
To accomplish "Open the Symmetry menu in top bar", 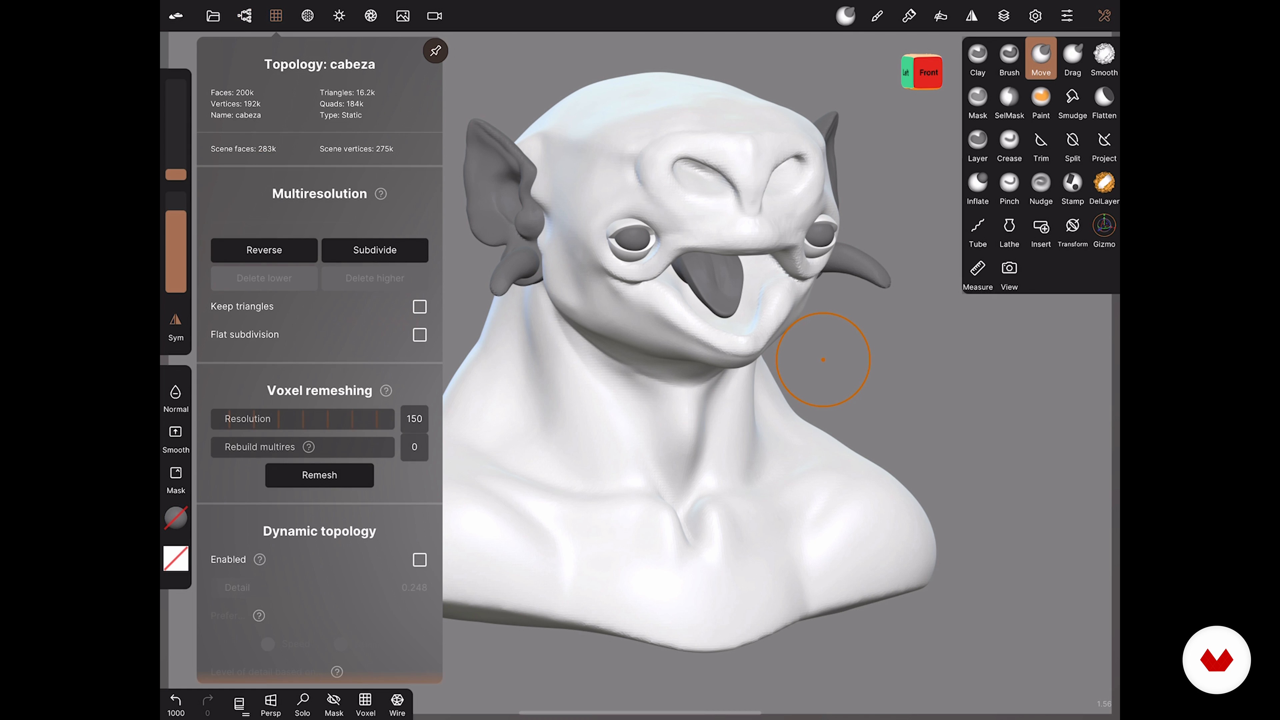I will coord(971,16).
